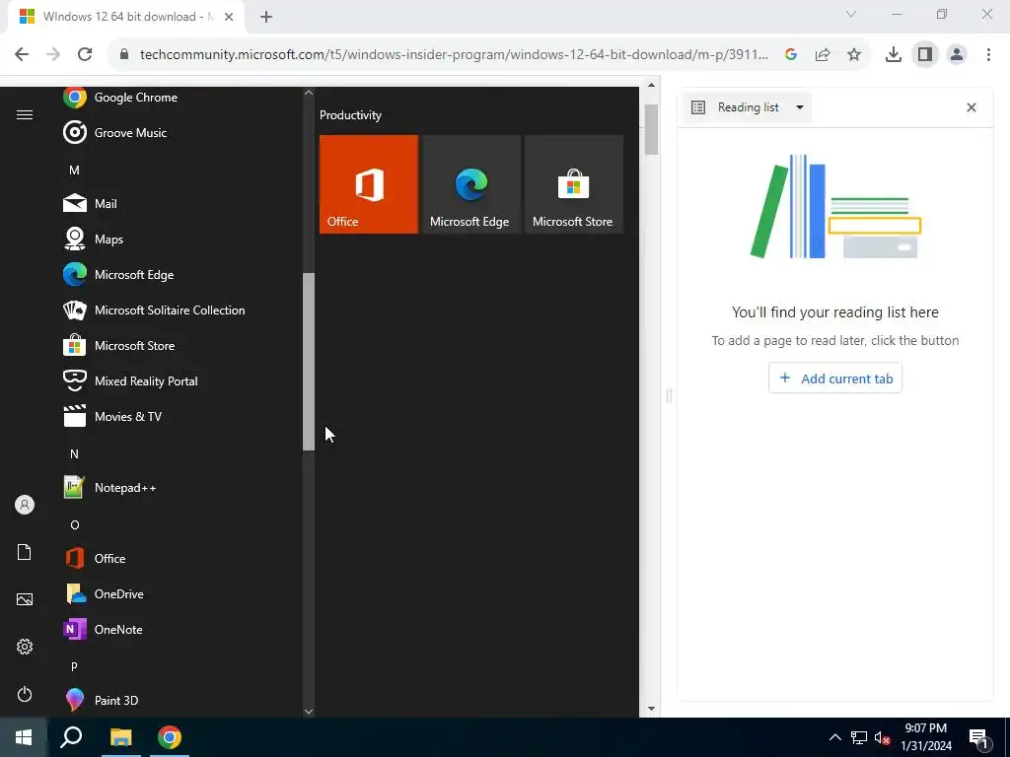Click the Chrome icon on the taskbar
The width and height of the screenshot is (1010, 757).
point(170,737)
